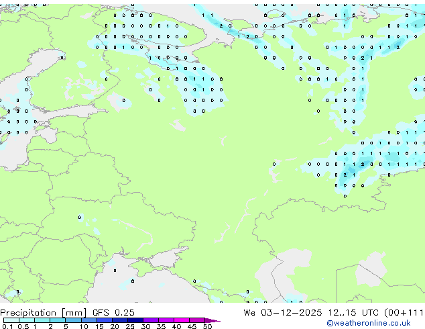The width and height of the screenshot is (425, 329).
Task: Click the weatheronline.co.uk copyright link
Action: 369,323
